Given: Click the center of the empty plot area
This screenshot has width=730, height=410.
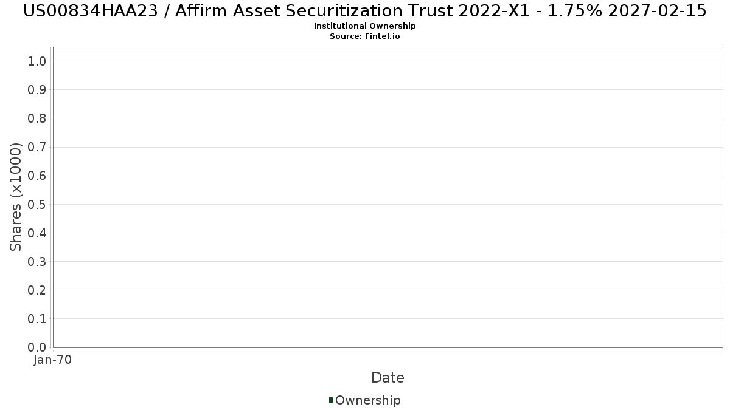Looking at the screenshot, I should [388, 197].
